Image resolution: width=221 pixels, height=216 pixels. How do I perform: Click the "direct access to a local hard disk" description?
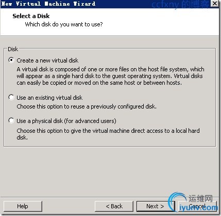click(108, 134)
